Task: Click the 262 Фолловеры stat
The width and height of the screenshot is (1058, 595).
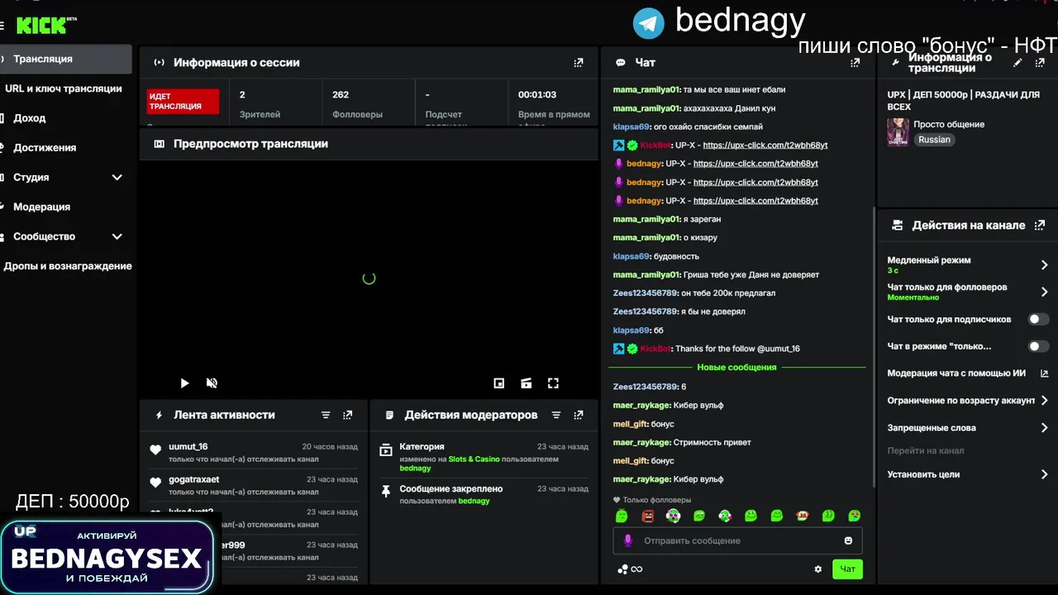Action: point(357,104)
